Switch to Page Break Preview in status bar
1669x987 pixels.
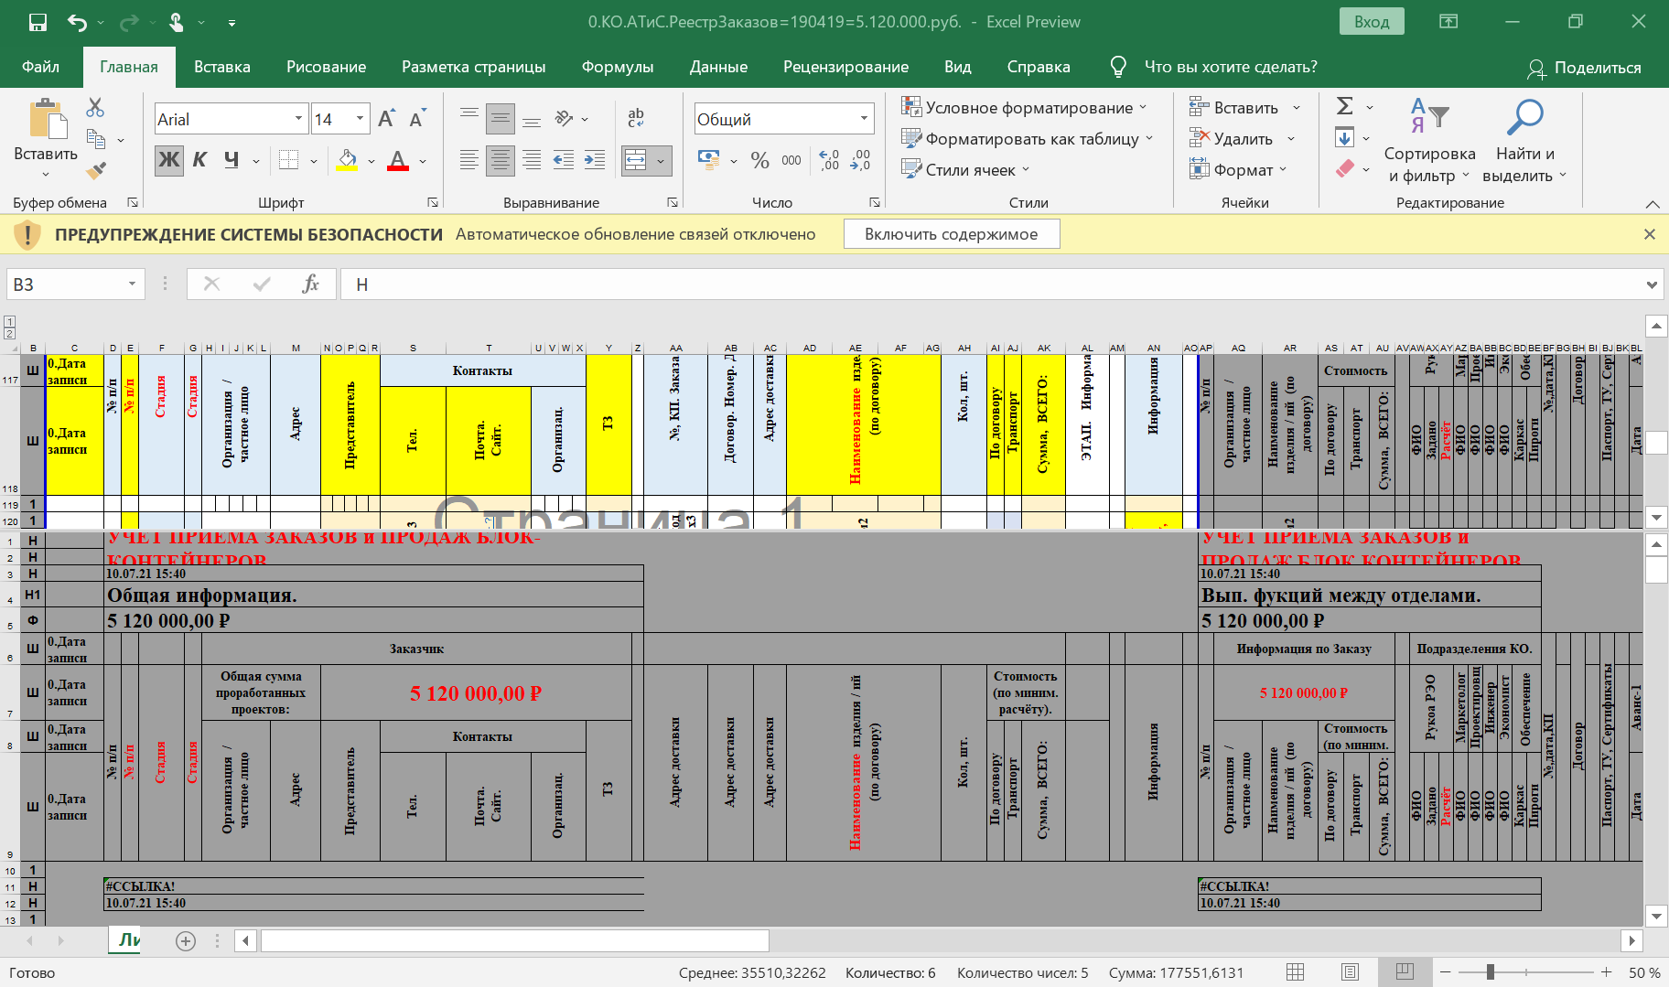(x=1405, y=972)
